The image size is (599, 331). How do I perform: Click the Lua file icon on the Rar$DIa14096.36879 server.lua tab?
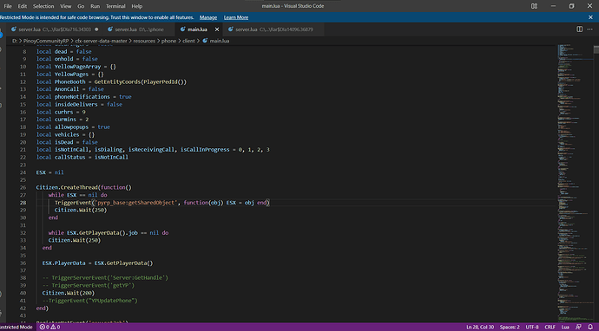click(x=230, y=29)
